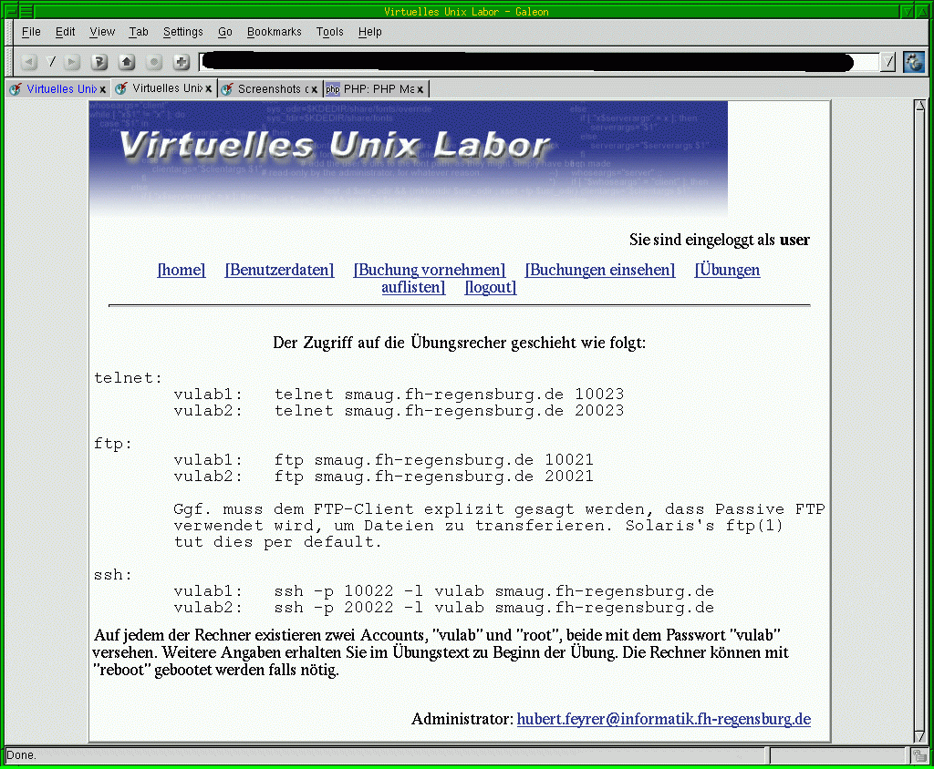Open the [Übungen auflisten] link
The image size is (934, 769).
727,270
